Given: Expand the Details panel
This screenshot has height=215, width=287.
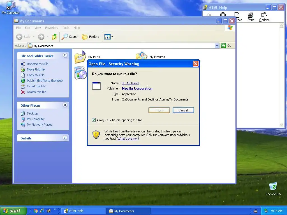Looking at the screenshot, I should (x=65, y=138).
